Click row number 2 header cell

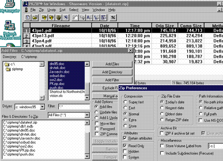[x=26, y=36]
